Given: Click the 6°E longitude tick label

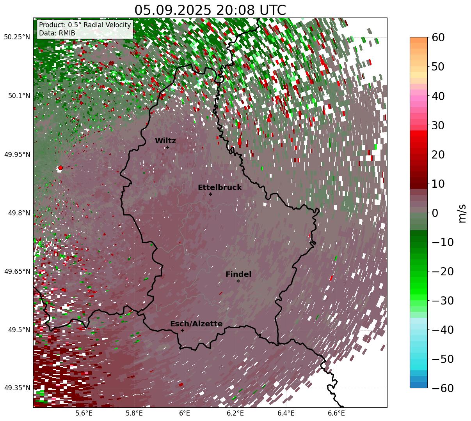Looking at the screenshot, I should [185, 413].
